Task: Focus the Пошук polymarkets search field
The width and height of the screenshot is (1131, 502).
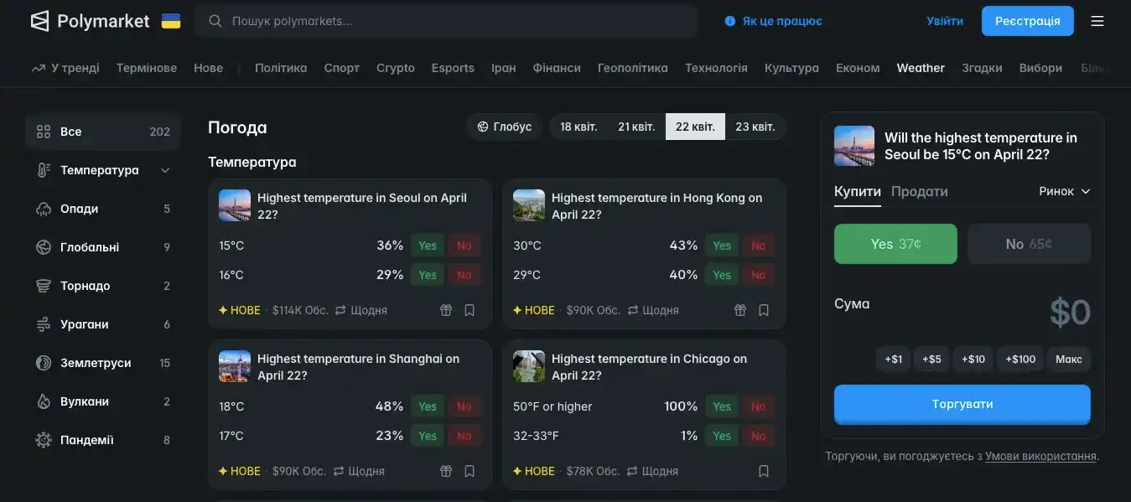Action: pos(453,21)
